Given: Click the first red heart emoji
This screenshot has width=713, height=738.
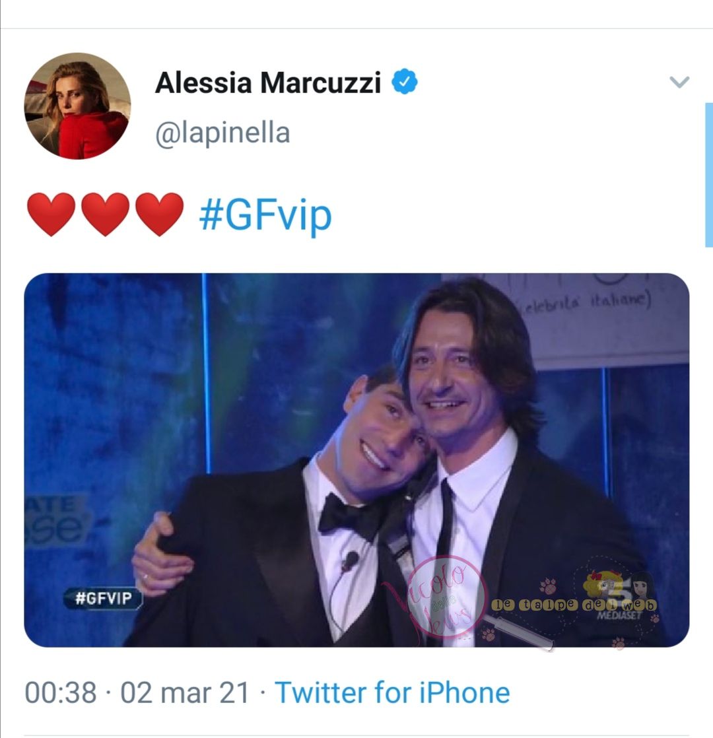Looking at the screenshot, I should pyautogui.click(x=51, y=214).
